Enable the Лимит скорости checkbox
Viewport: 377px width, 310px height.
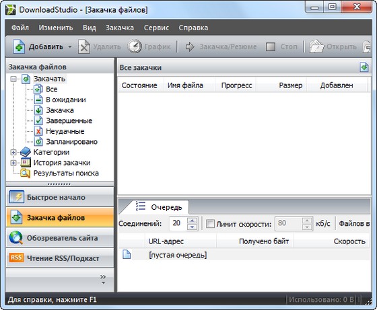(210, 224)
